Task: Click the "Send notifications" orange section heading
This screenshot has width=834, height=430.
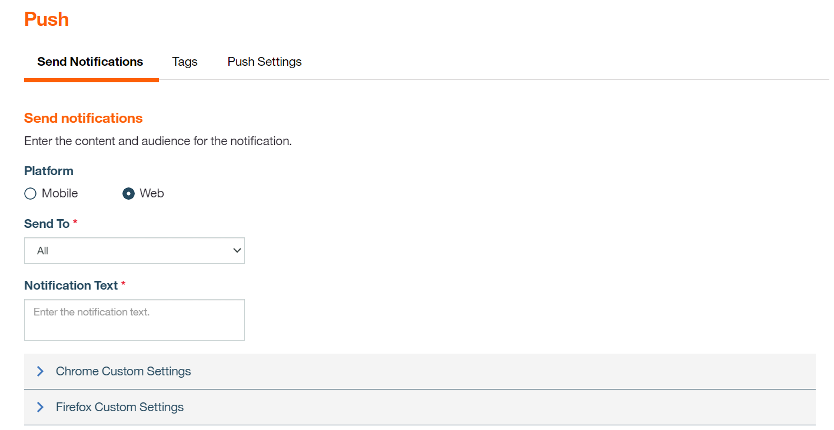Action: tap(83, 118)
